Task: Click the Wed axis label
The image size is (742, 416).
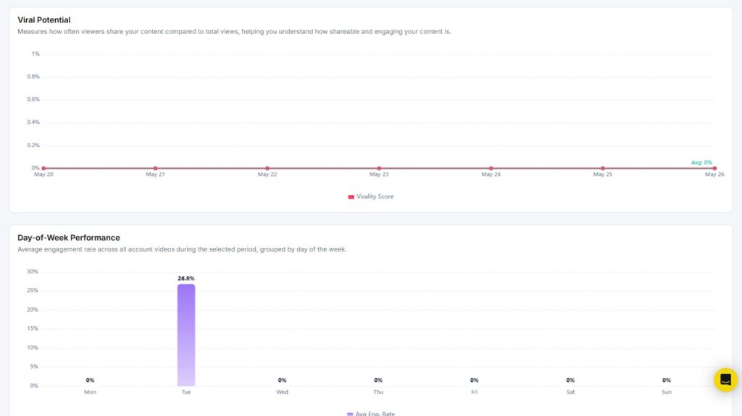Action: 282,392
